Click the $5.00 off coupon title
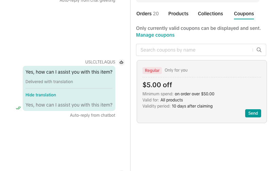This screenshot has width=271, height=171. point(157,85)
